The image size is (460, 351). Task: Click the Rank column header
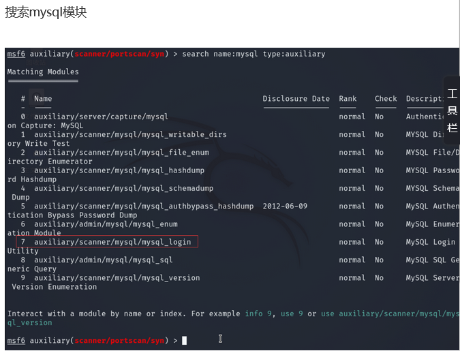pyautogui.click(x=348, y=99)
